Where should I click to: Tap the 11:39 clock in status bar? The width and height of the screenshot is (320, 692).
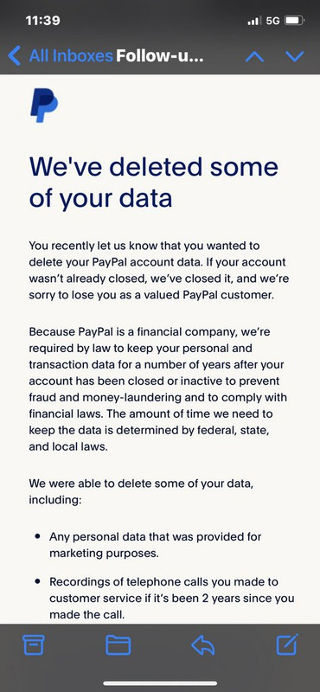click(43, 20)
